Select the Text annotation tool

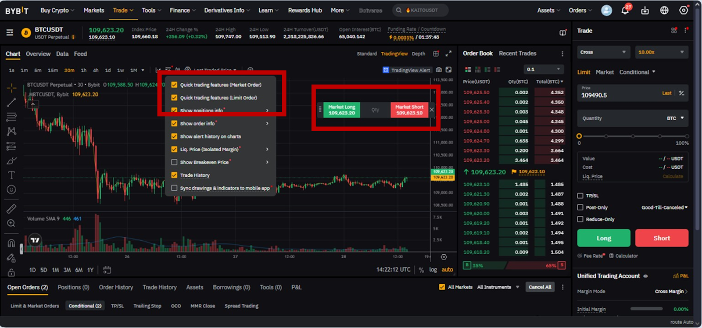click(11, 175)
